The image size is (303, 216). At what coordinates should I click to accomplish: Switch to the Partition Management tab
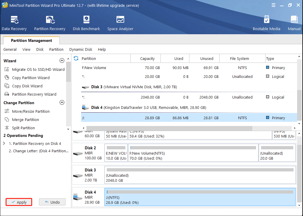[31, 40]
